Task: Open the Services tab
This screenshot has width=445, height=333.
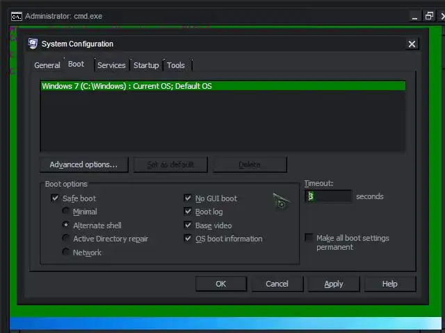Action: pyautogui.click(x=111, y=65)
